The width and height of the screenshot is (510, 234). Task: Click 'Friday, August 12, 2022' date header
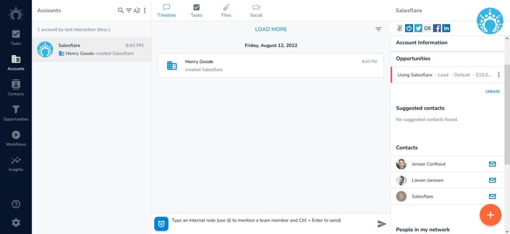(271, 45)
